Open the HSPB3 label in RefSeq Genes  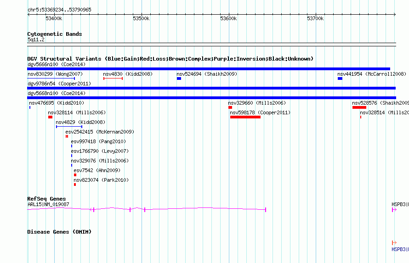click(x=400, y=204)
